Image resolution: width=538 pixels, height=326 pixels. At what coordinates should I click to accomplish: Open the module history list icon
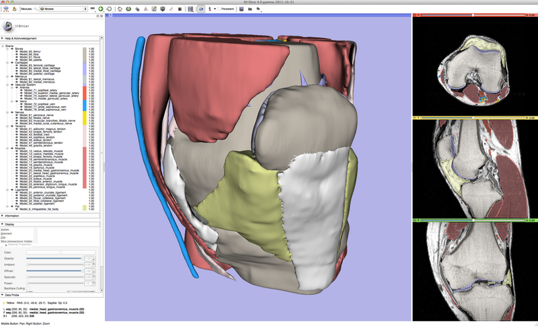[93, 9]
